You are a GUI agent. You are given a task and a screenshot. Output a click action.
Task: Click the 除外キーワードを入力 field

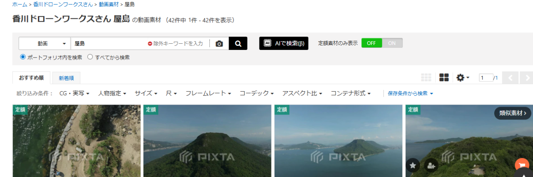[178, 43]
